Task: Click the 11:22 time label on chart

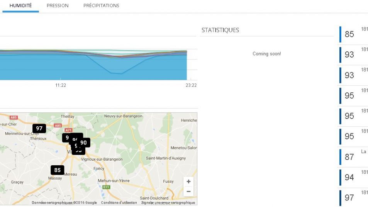Action: click(61, 85)
